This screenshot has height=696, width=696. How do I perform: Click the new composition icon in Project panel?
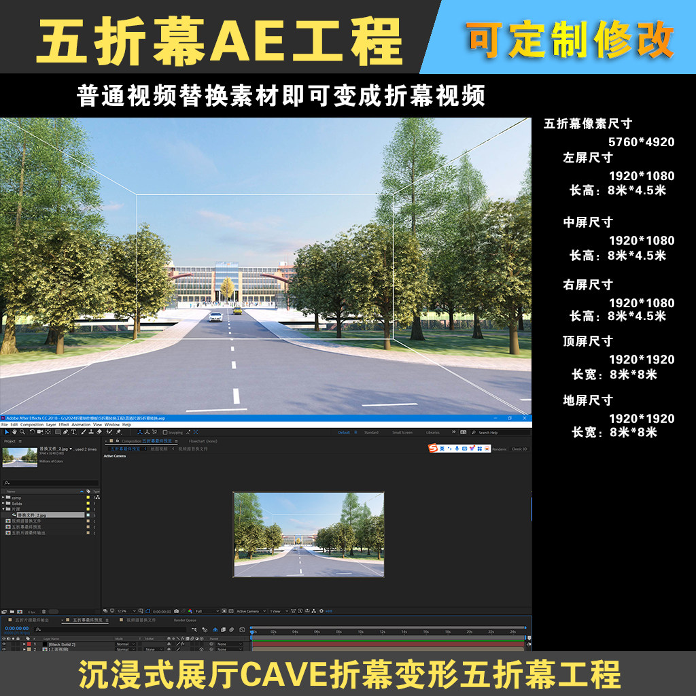click(x=20, y=612)
